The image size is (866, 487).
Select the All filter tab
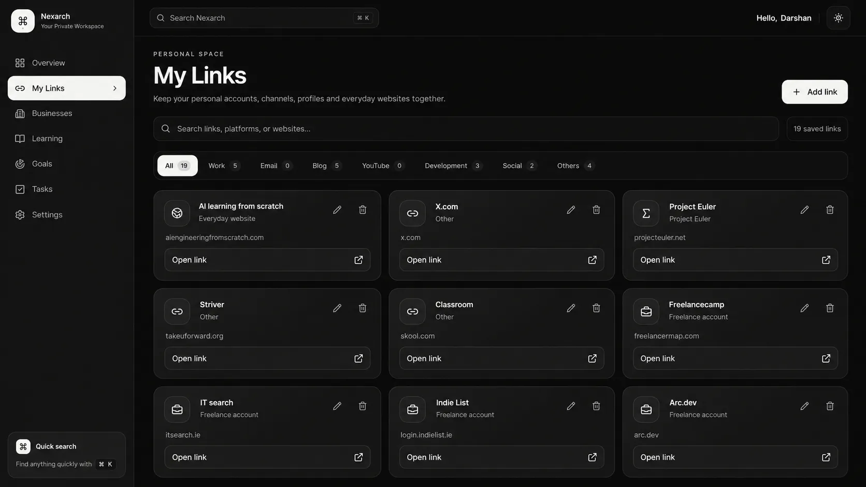pyautogui.click(x=177, y=166)
